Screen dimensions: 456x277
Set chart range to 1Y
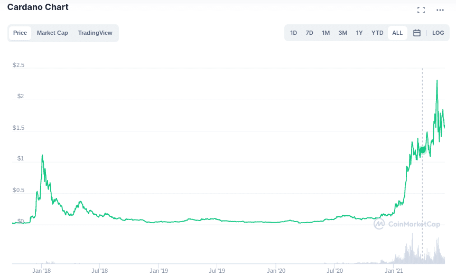359,33
